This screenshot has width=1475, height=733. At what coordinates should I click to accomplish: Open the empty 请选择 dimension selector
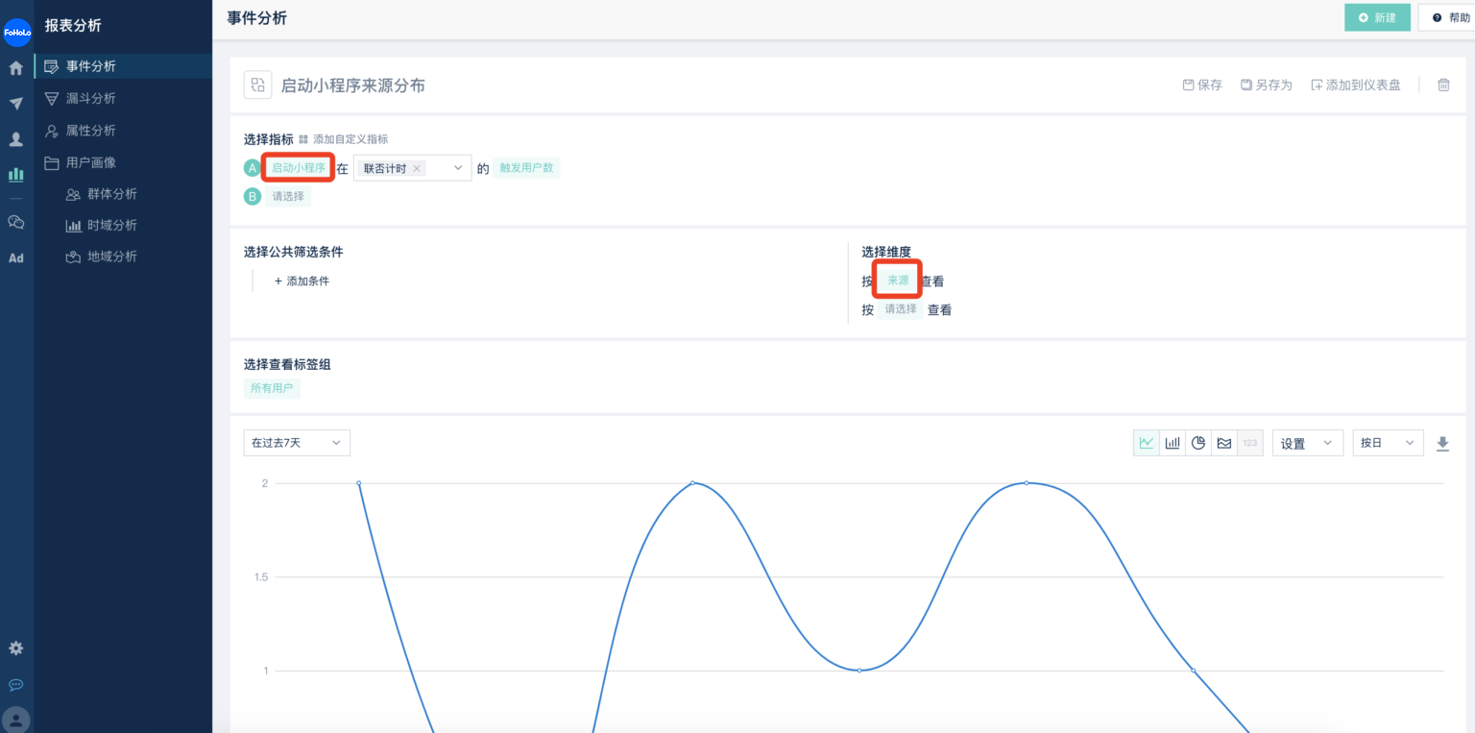point(901,309)
